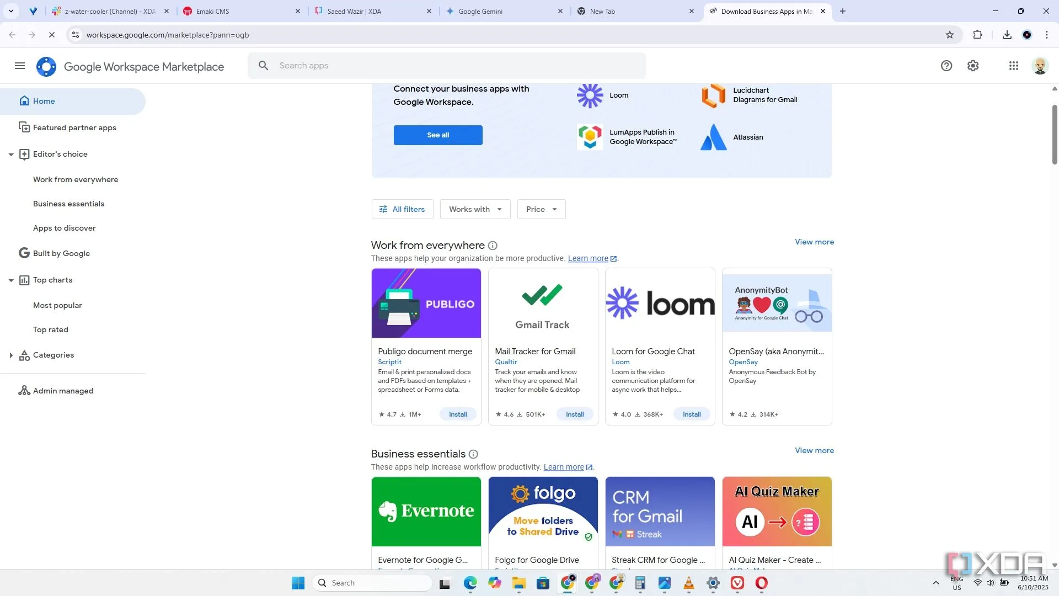Viewport: 1059px width, 596px height.
Task: Switch to the Emaki CMS tab
Action: coord(242,11)
